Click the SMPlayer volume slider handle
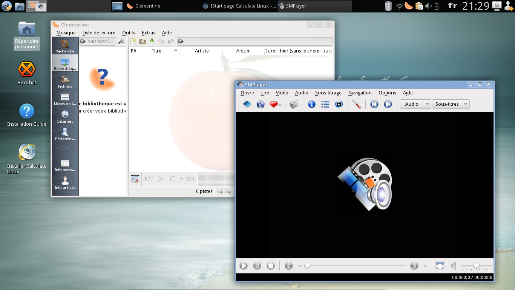This screenshot has height=290, width=515. tap(477, 266)
